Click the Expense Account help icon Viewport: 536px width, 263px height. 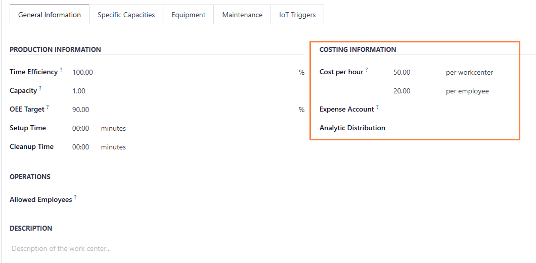(x=377, y=107)
